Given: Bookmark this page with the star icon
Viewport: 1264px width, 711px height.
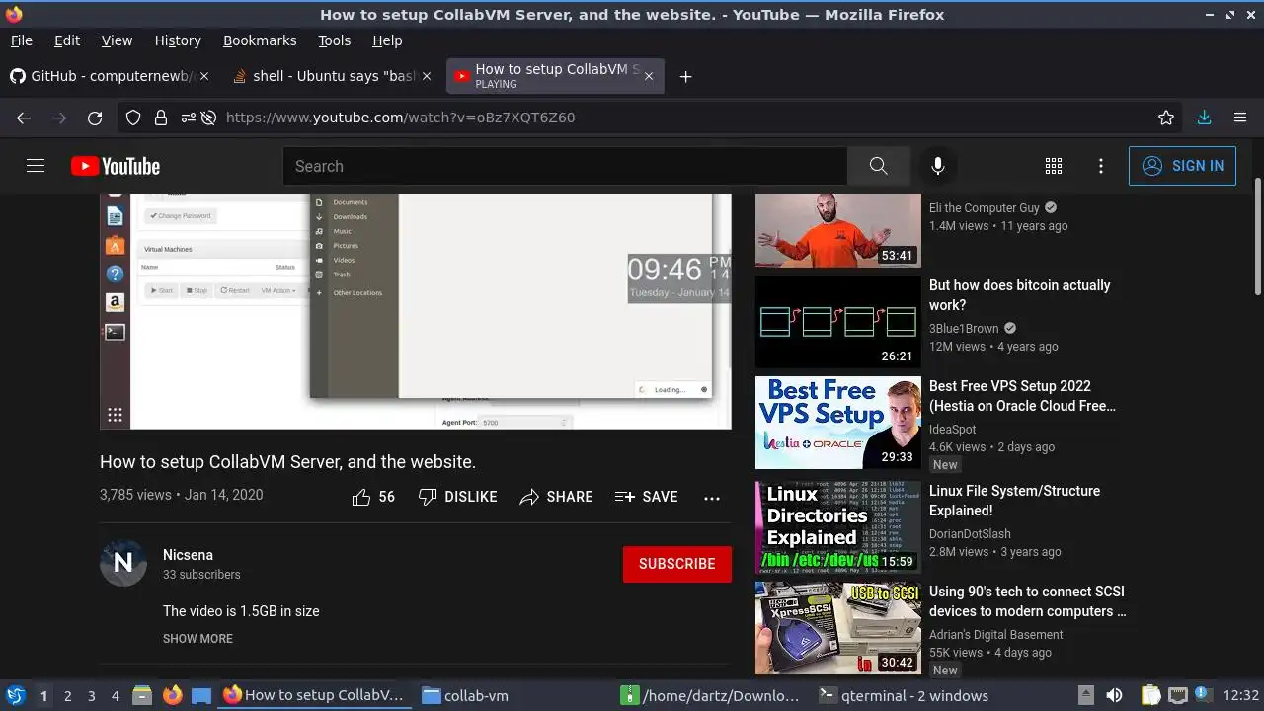Looking at the screenshot, I should pos(1166,118).
